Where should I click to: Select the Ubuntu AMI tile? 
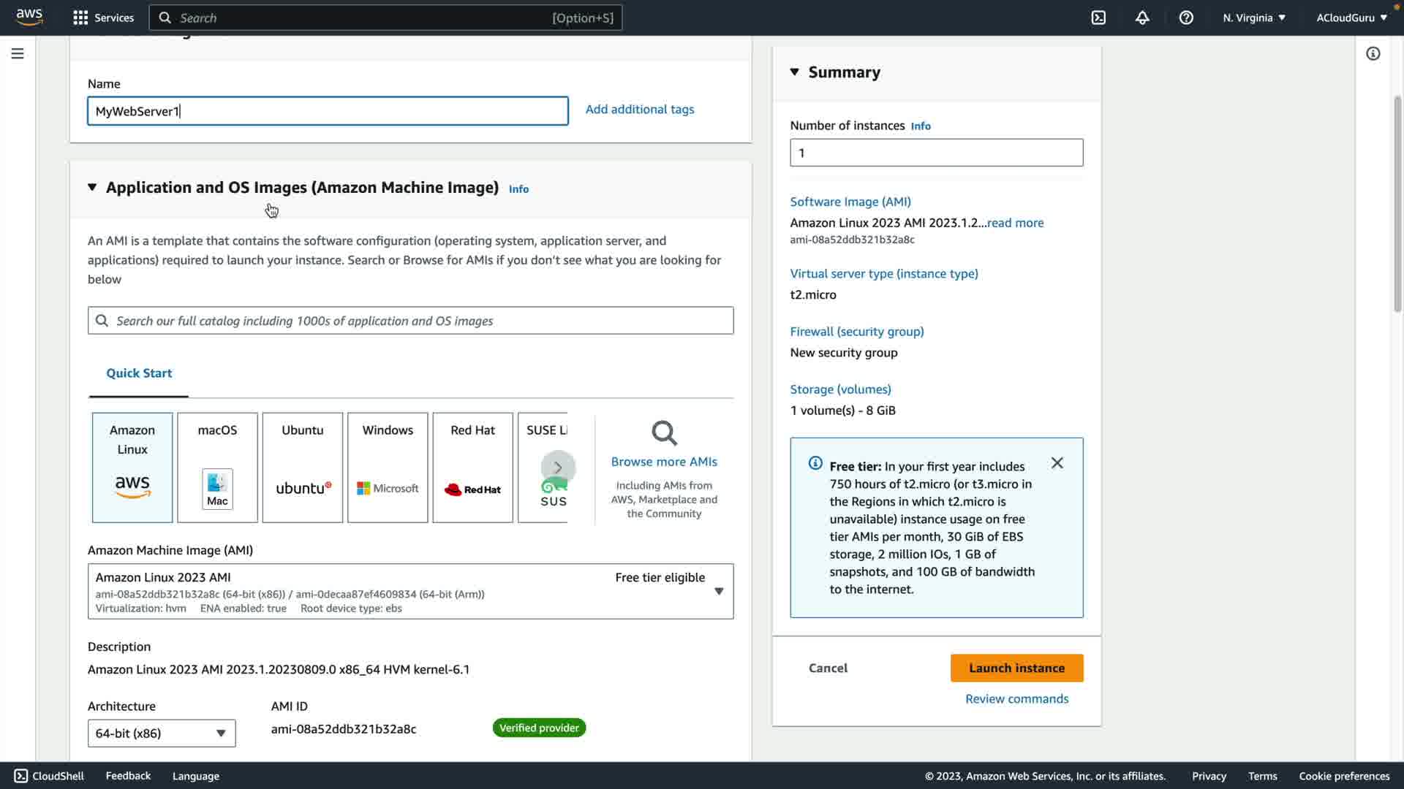pyautogui.click(x=302, y=468)
